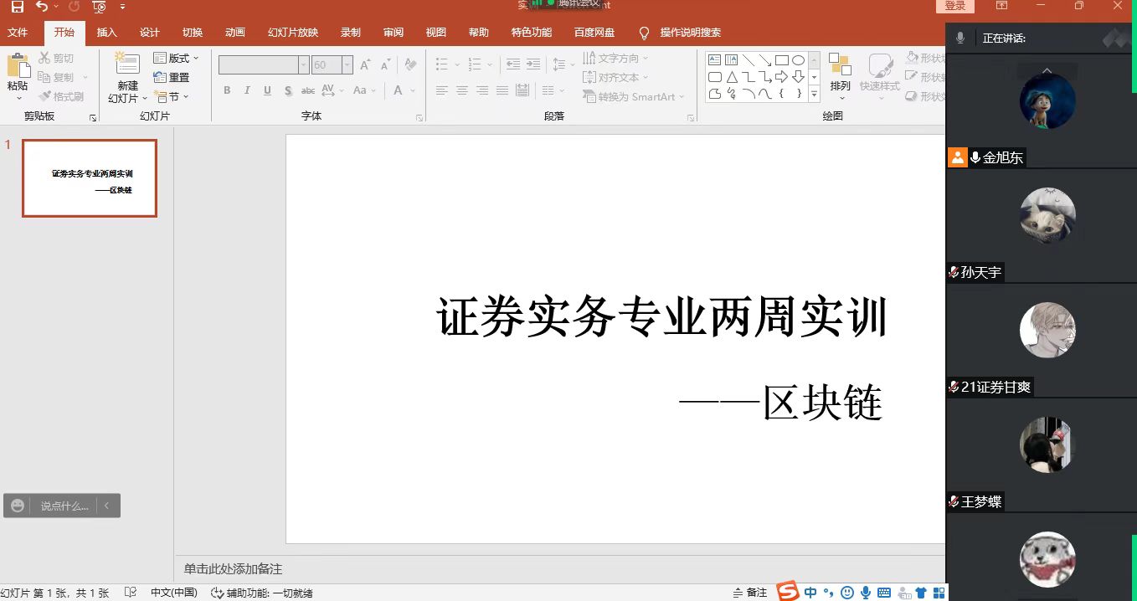
Task: Create a new slide with 新建幻灯片 icon
Action: click(x=127, y=67)
